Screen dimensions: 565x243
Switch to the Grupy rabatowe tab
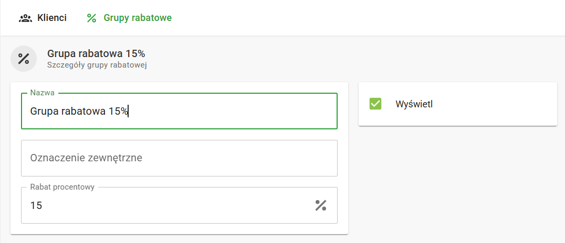tap(138, 18)
